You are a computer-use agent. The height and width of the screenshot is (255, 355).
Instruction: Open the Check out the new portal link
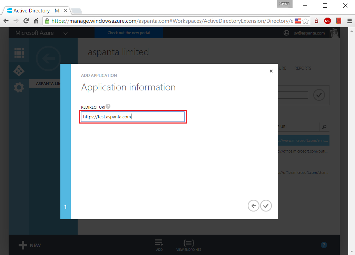(128, 33)
